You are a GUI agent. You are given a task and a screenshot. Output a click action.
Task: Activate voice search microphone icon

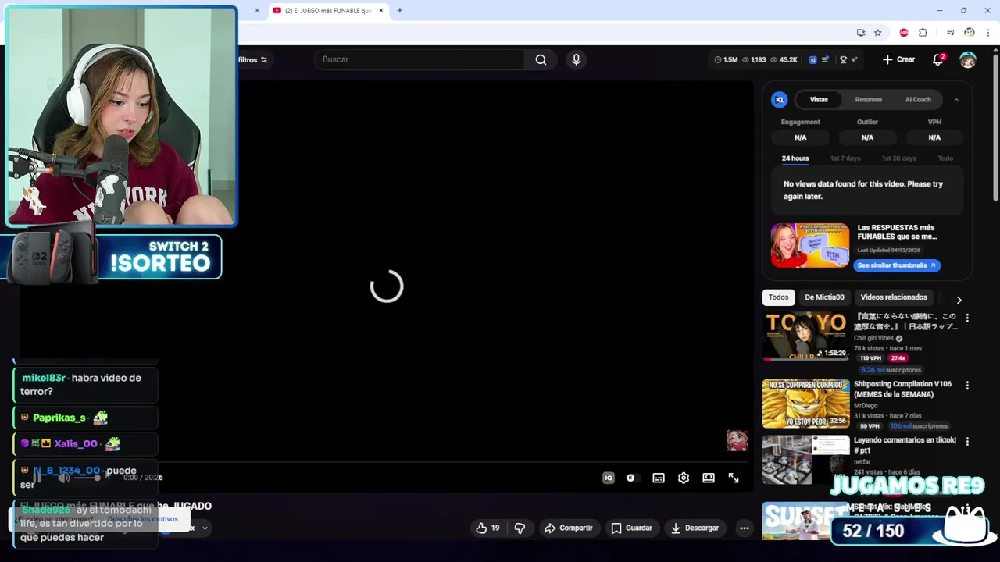(x=576, y=59)
